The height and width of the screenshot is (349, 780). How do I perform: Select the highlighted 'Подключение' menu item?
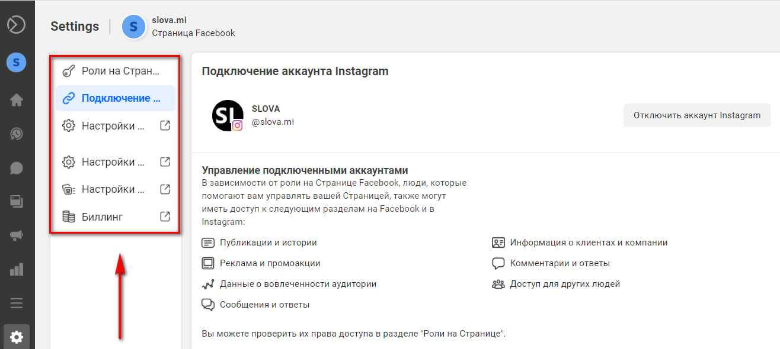[x=116, y=98]
